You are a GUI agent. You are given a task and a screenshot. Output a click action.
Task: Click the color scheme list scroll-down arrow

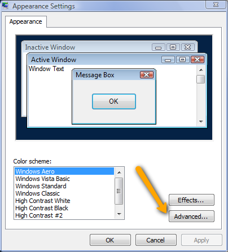tap(119, 214)
